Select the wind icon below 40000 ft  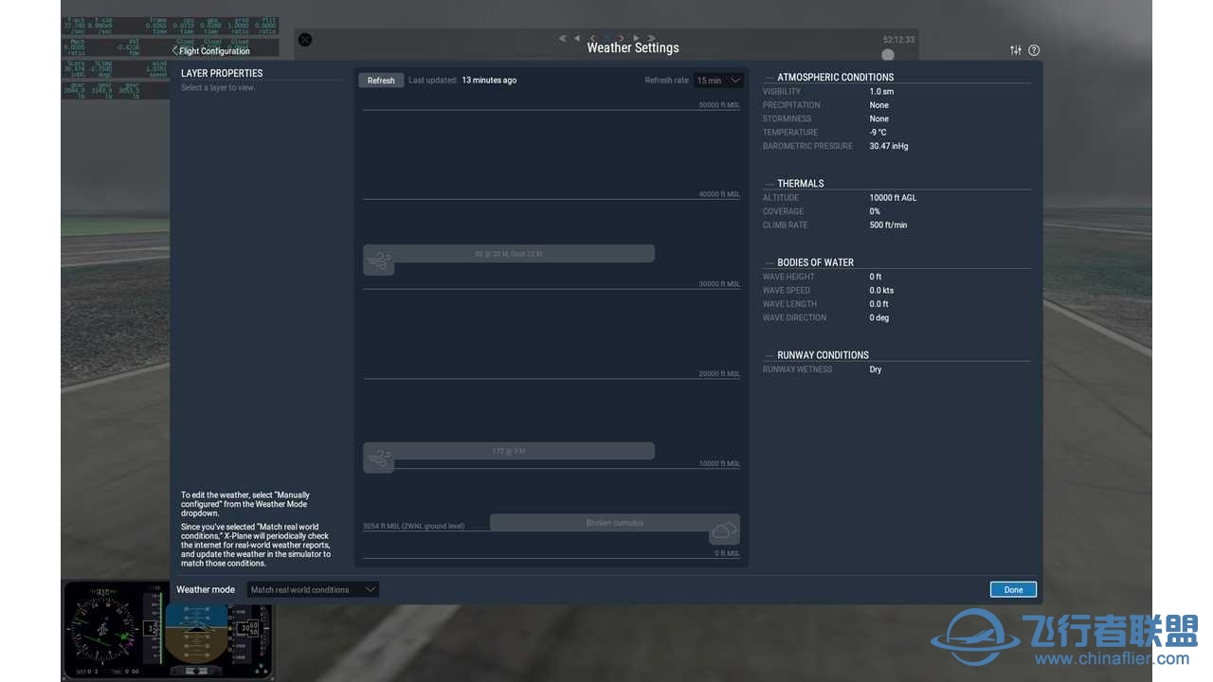pos(378,262)
